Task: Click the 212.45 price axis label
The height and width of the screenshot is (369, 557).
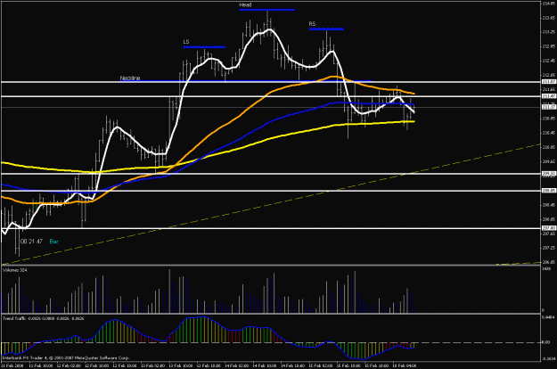Action: (x=548, y=61)
